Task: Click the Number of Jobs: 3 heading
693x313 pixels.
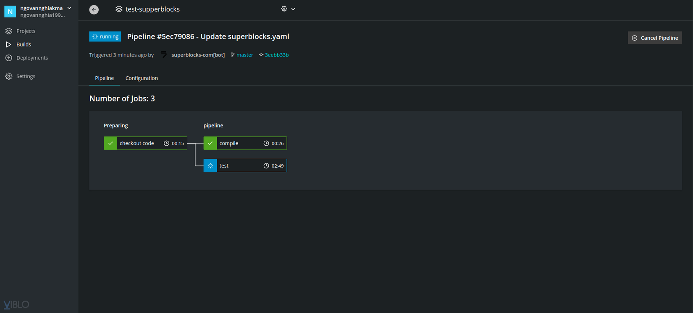Action: click(122, 98)
